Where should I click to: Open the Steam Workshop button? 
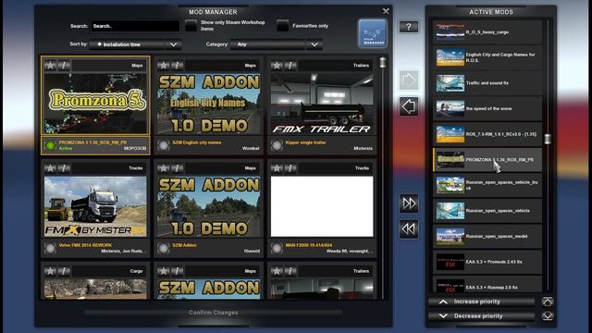[x=373, y=33]
